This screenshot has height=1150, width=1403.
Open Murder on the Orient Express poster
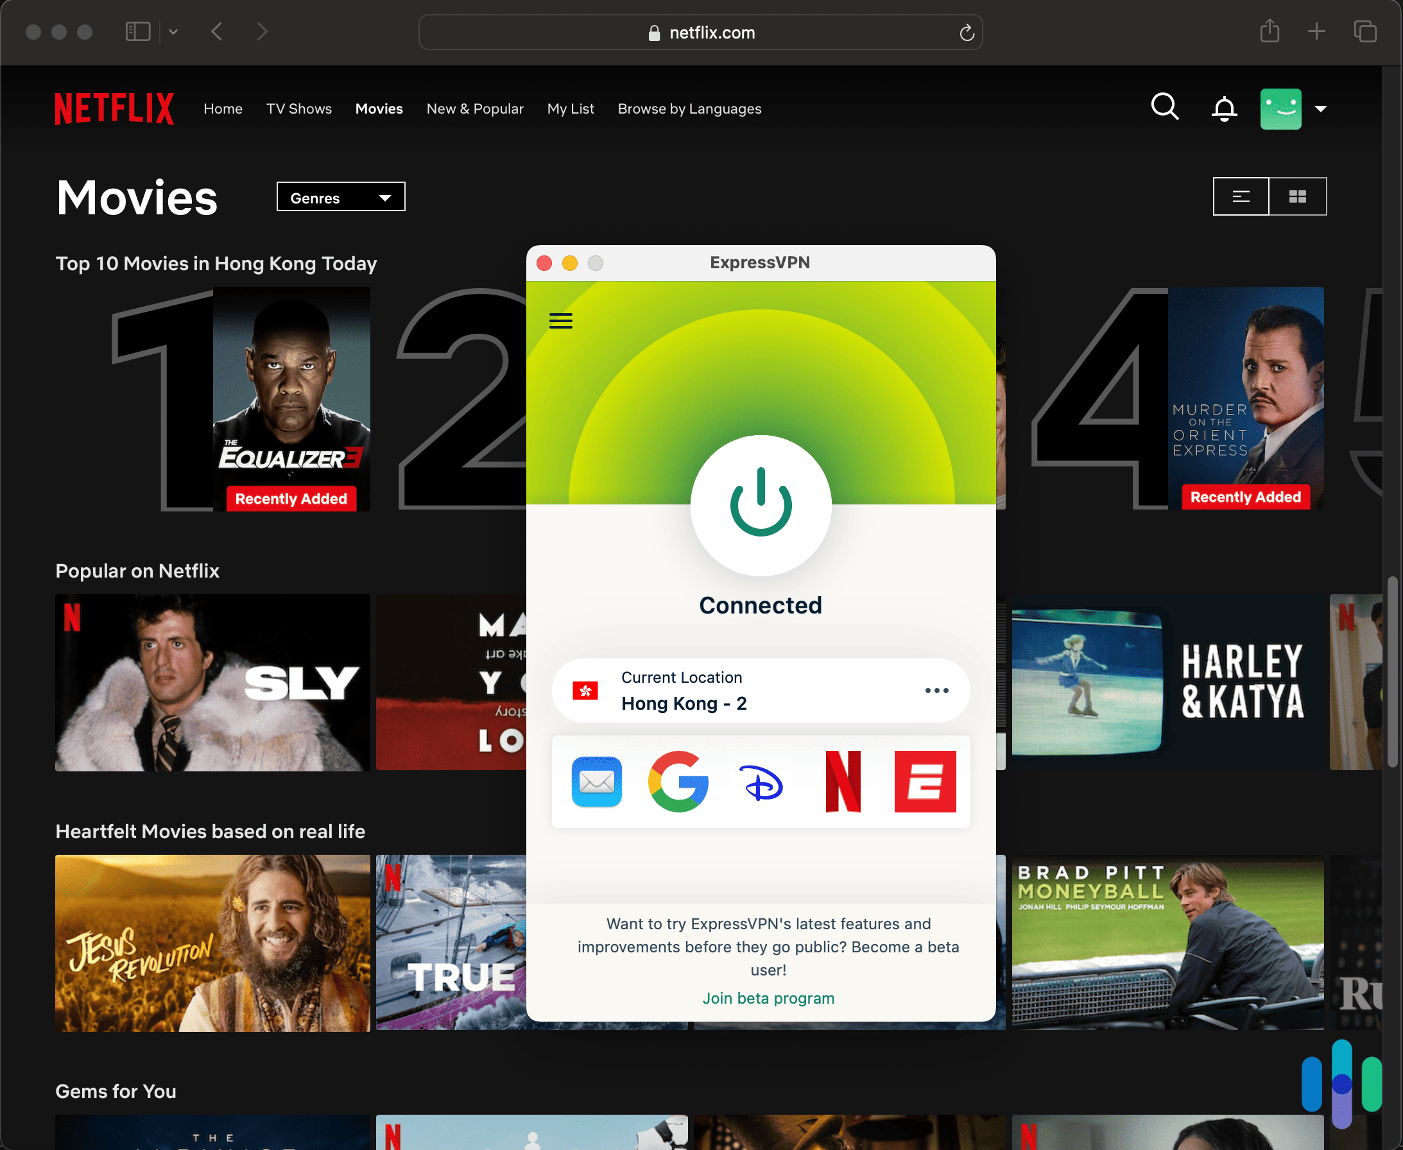(1245, 397)
